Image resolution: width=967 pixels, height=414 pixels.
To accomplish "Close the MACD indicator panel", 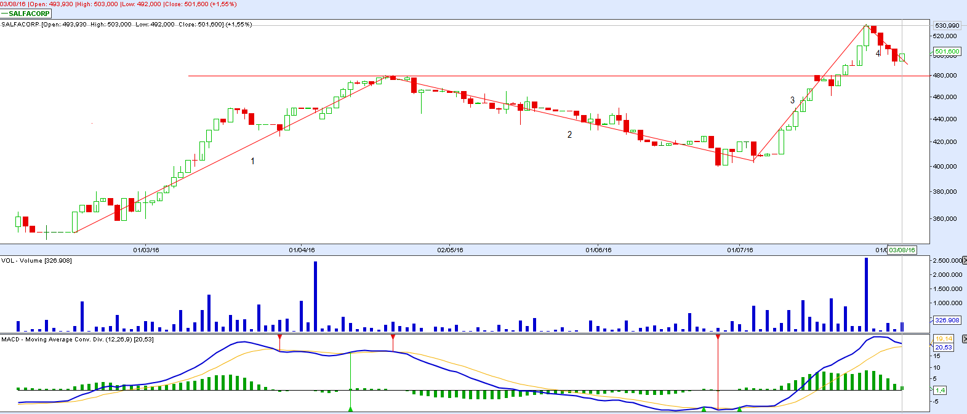I will tap(963, 339).
